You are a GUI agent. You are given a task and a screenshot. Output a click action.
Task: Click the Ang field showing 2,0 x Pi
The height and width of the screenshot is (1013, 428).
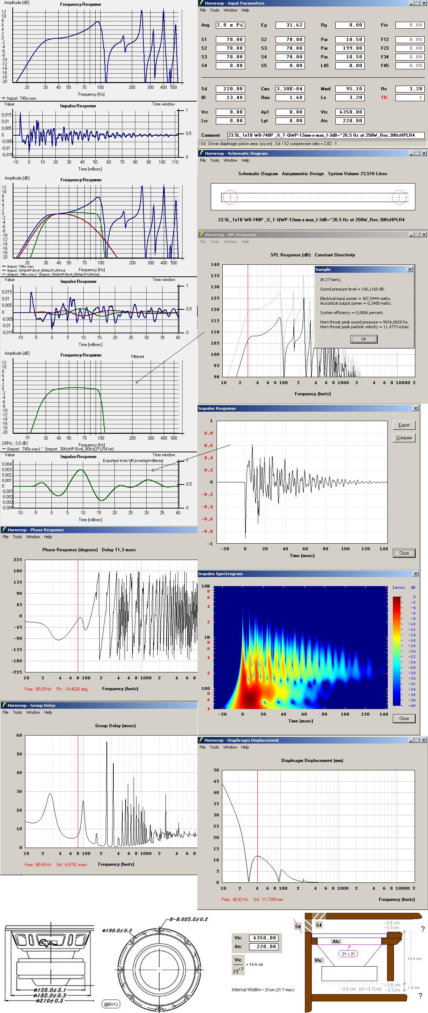tap(230, 25)
